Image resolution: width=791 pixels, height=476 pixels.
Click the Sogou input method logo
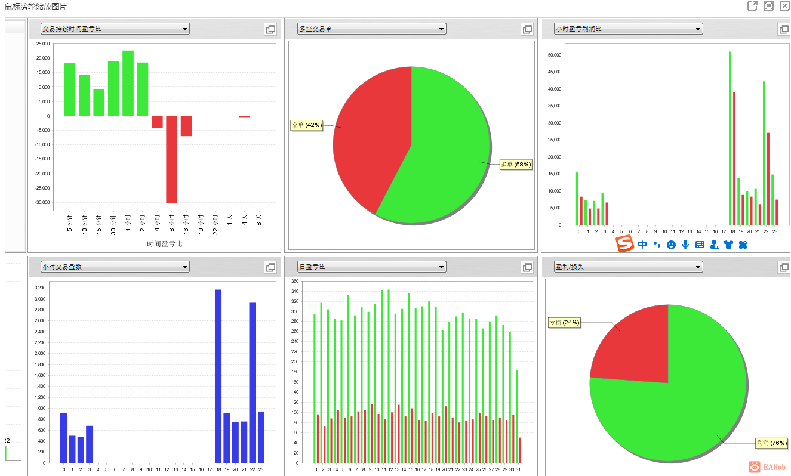coord(624,244)
